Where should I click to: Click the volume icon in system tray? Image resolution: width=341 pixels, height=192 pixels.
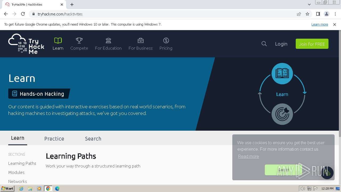(303, 189)
